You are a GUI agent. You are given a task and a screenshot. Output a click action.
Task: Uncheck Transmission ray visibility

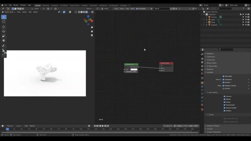tap(224, 105)
